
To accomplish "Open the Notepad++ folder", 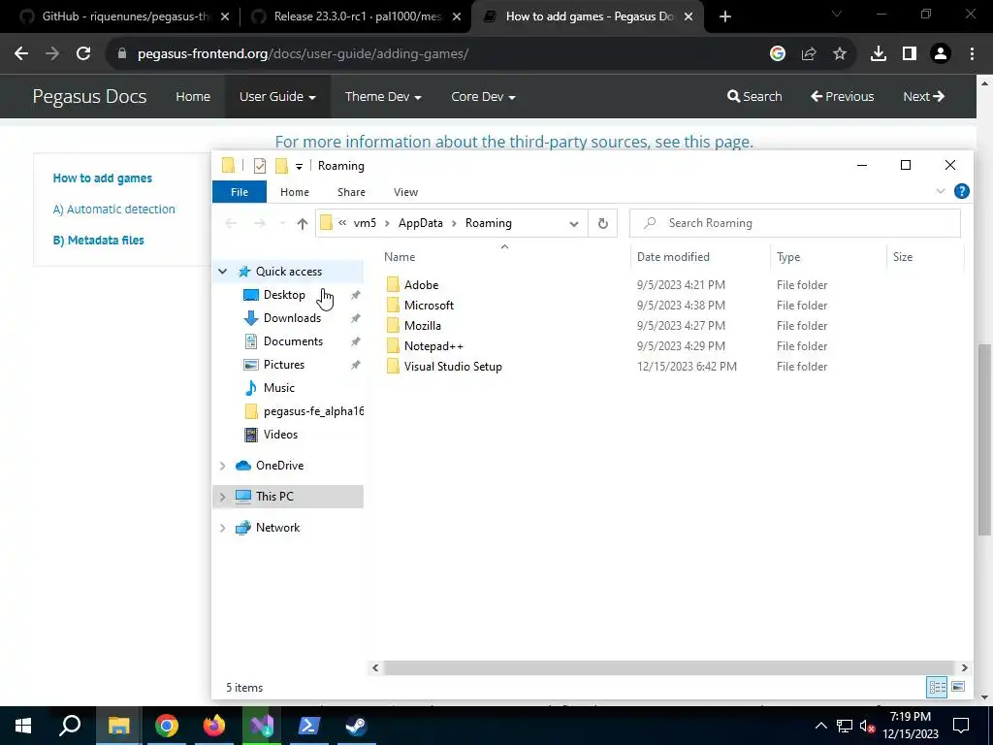I will pos(433,346).
